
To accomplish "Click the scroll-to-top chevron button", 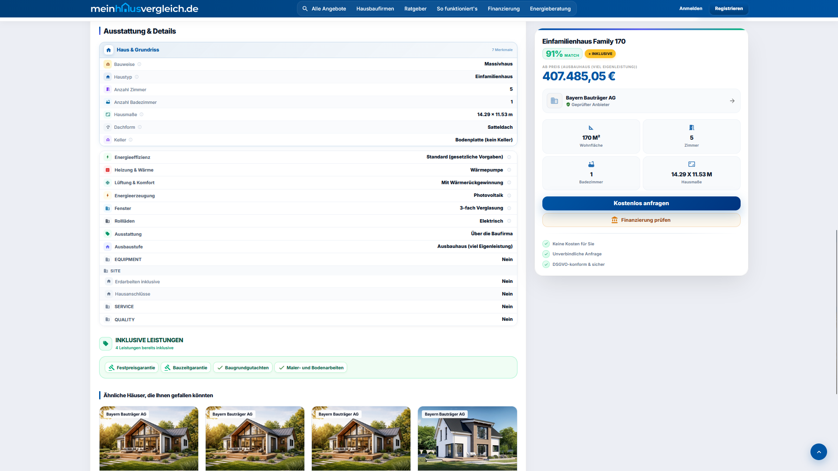I will point(819,452).
